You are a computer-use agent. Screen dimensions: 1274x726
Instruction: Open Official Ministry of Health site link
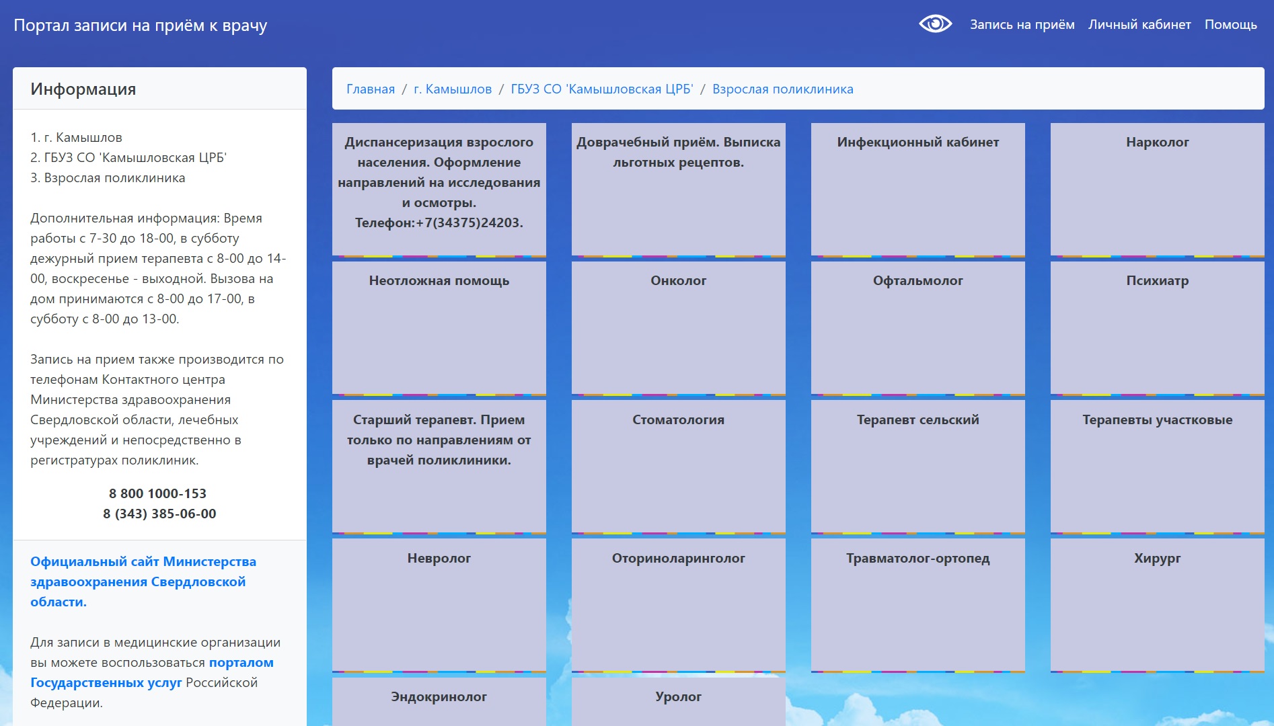click(143, 581)
